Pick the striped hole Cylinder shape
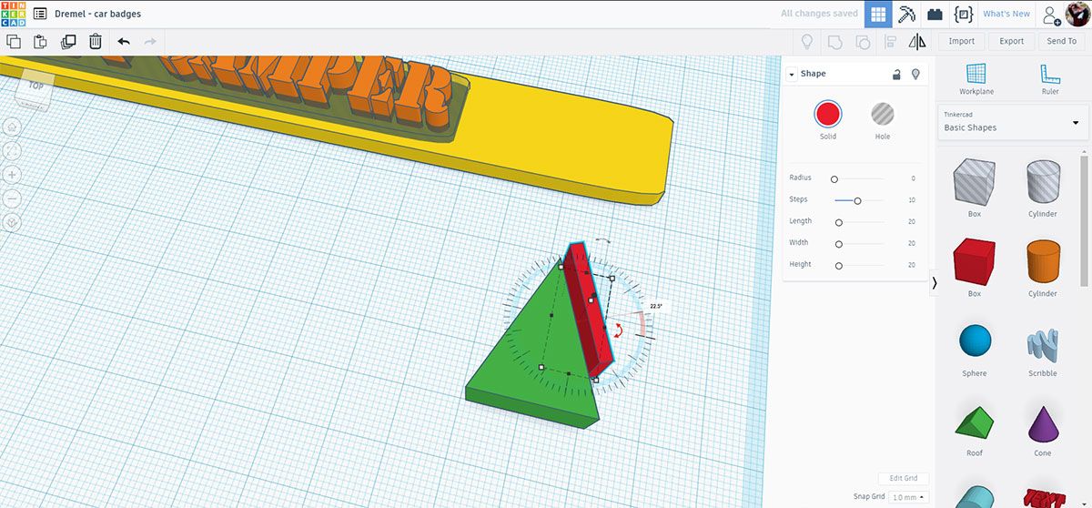The width and height of the screenshot is (1092, 508). point(1043,188)
